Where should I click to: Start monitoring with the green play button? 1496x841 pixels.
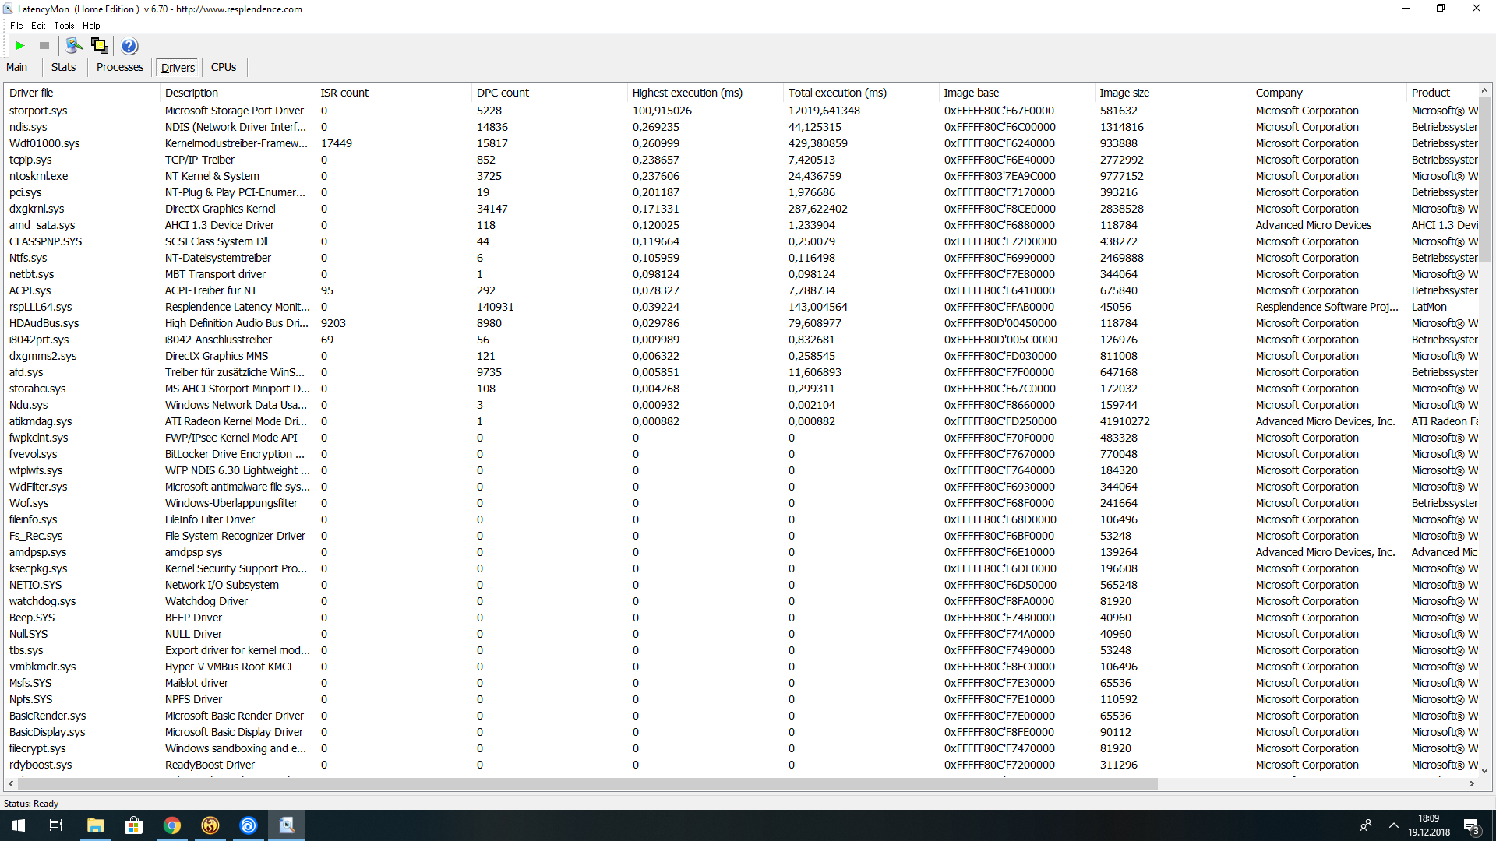(20, 46)
